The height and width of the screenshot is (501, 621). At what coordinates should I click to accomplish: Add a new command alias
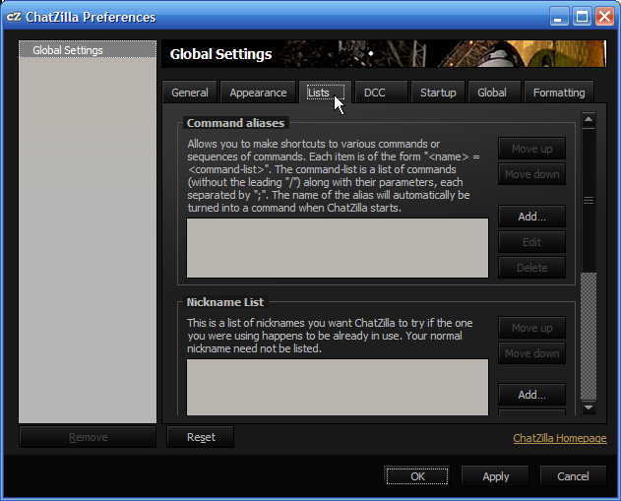click(x=531, y=217)
